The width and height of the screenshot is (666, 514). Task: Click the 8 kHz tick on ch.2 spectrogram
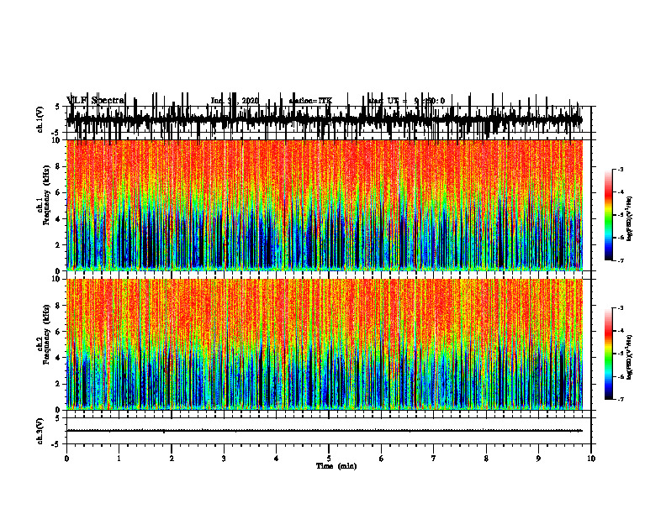click(58, 306)
